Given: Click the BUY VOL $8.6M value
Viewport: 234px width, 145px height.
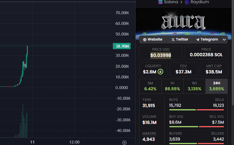Looking at the screenshot, I should point(175,122).
